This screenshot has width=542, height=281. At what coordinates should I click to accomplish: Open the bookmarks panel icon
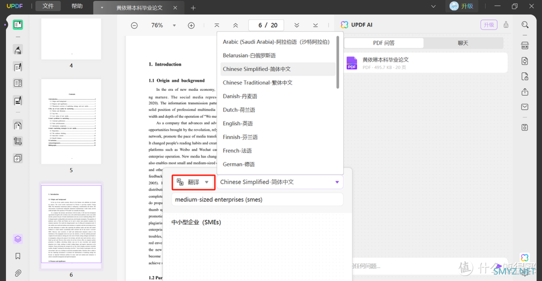(18, 256)
